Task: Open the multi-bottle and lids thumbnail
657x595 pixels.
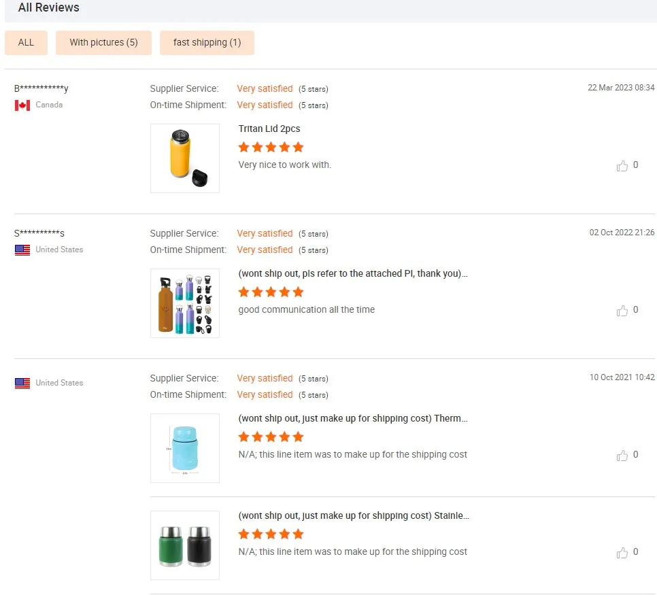Action: pyautogui.click(x=185, y=303)
